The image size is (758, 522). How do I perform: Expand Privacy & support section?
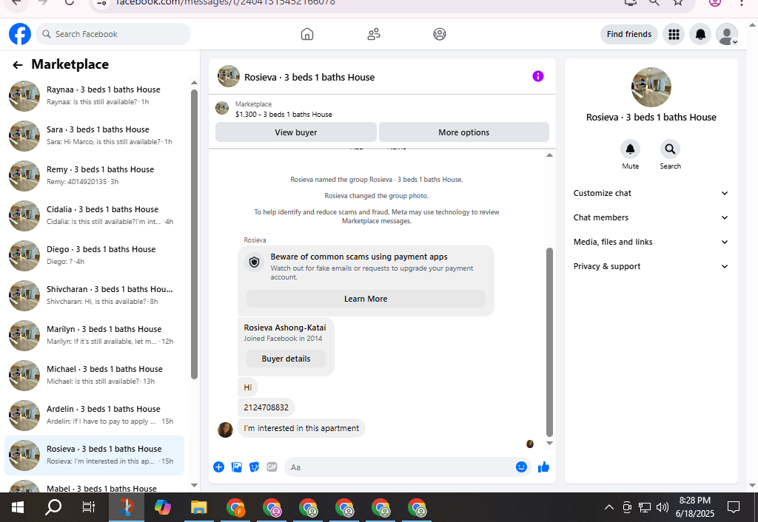(x=651, y=267)
